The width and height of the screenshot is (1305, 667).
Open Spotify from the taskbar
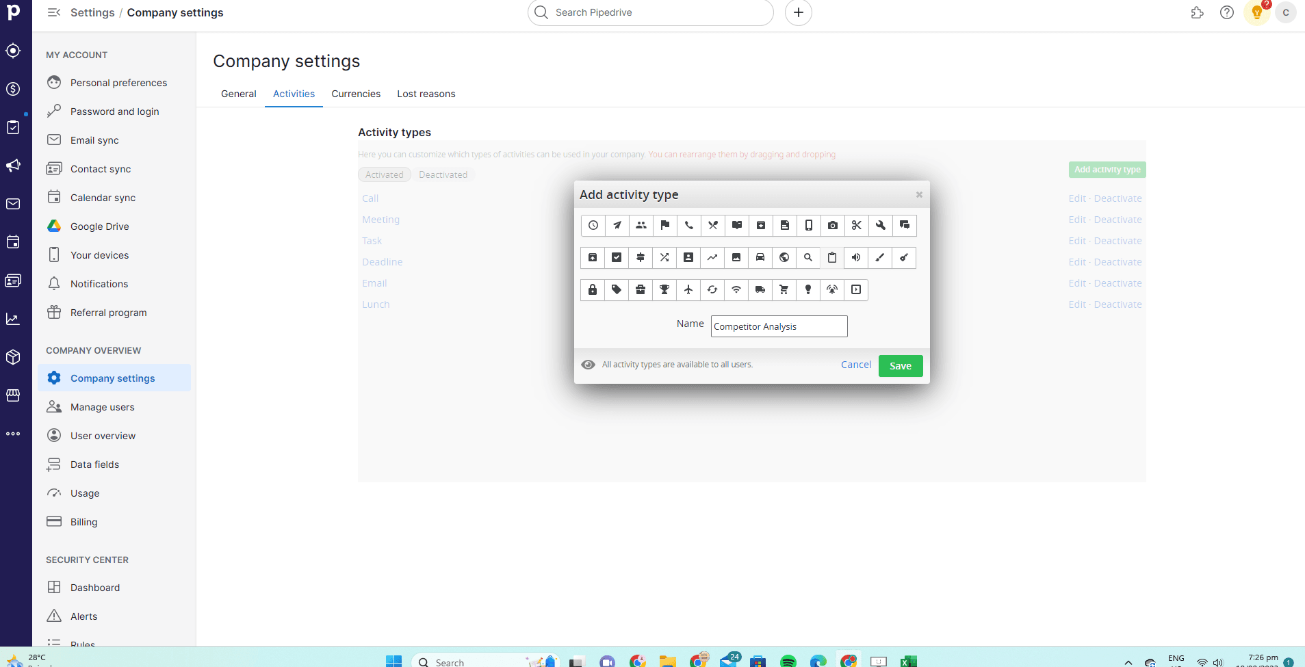(x=788, y=661)
